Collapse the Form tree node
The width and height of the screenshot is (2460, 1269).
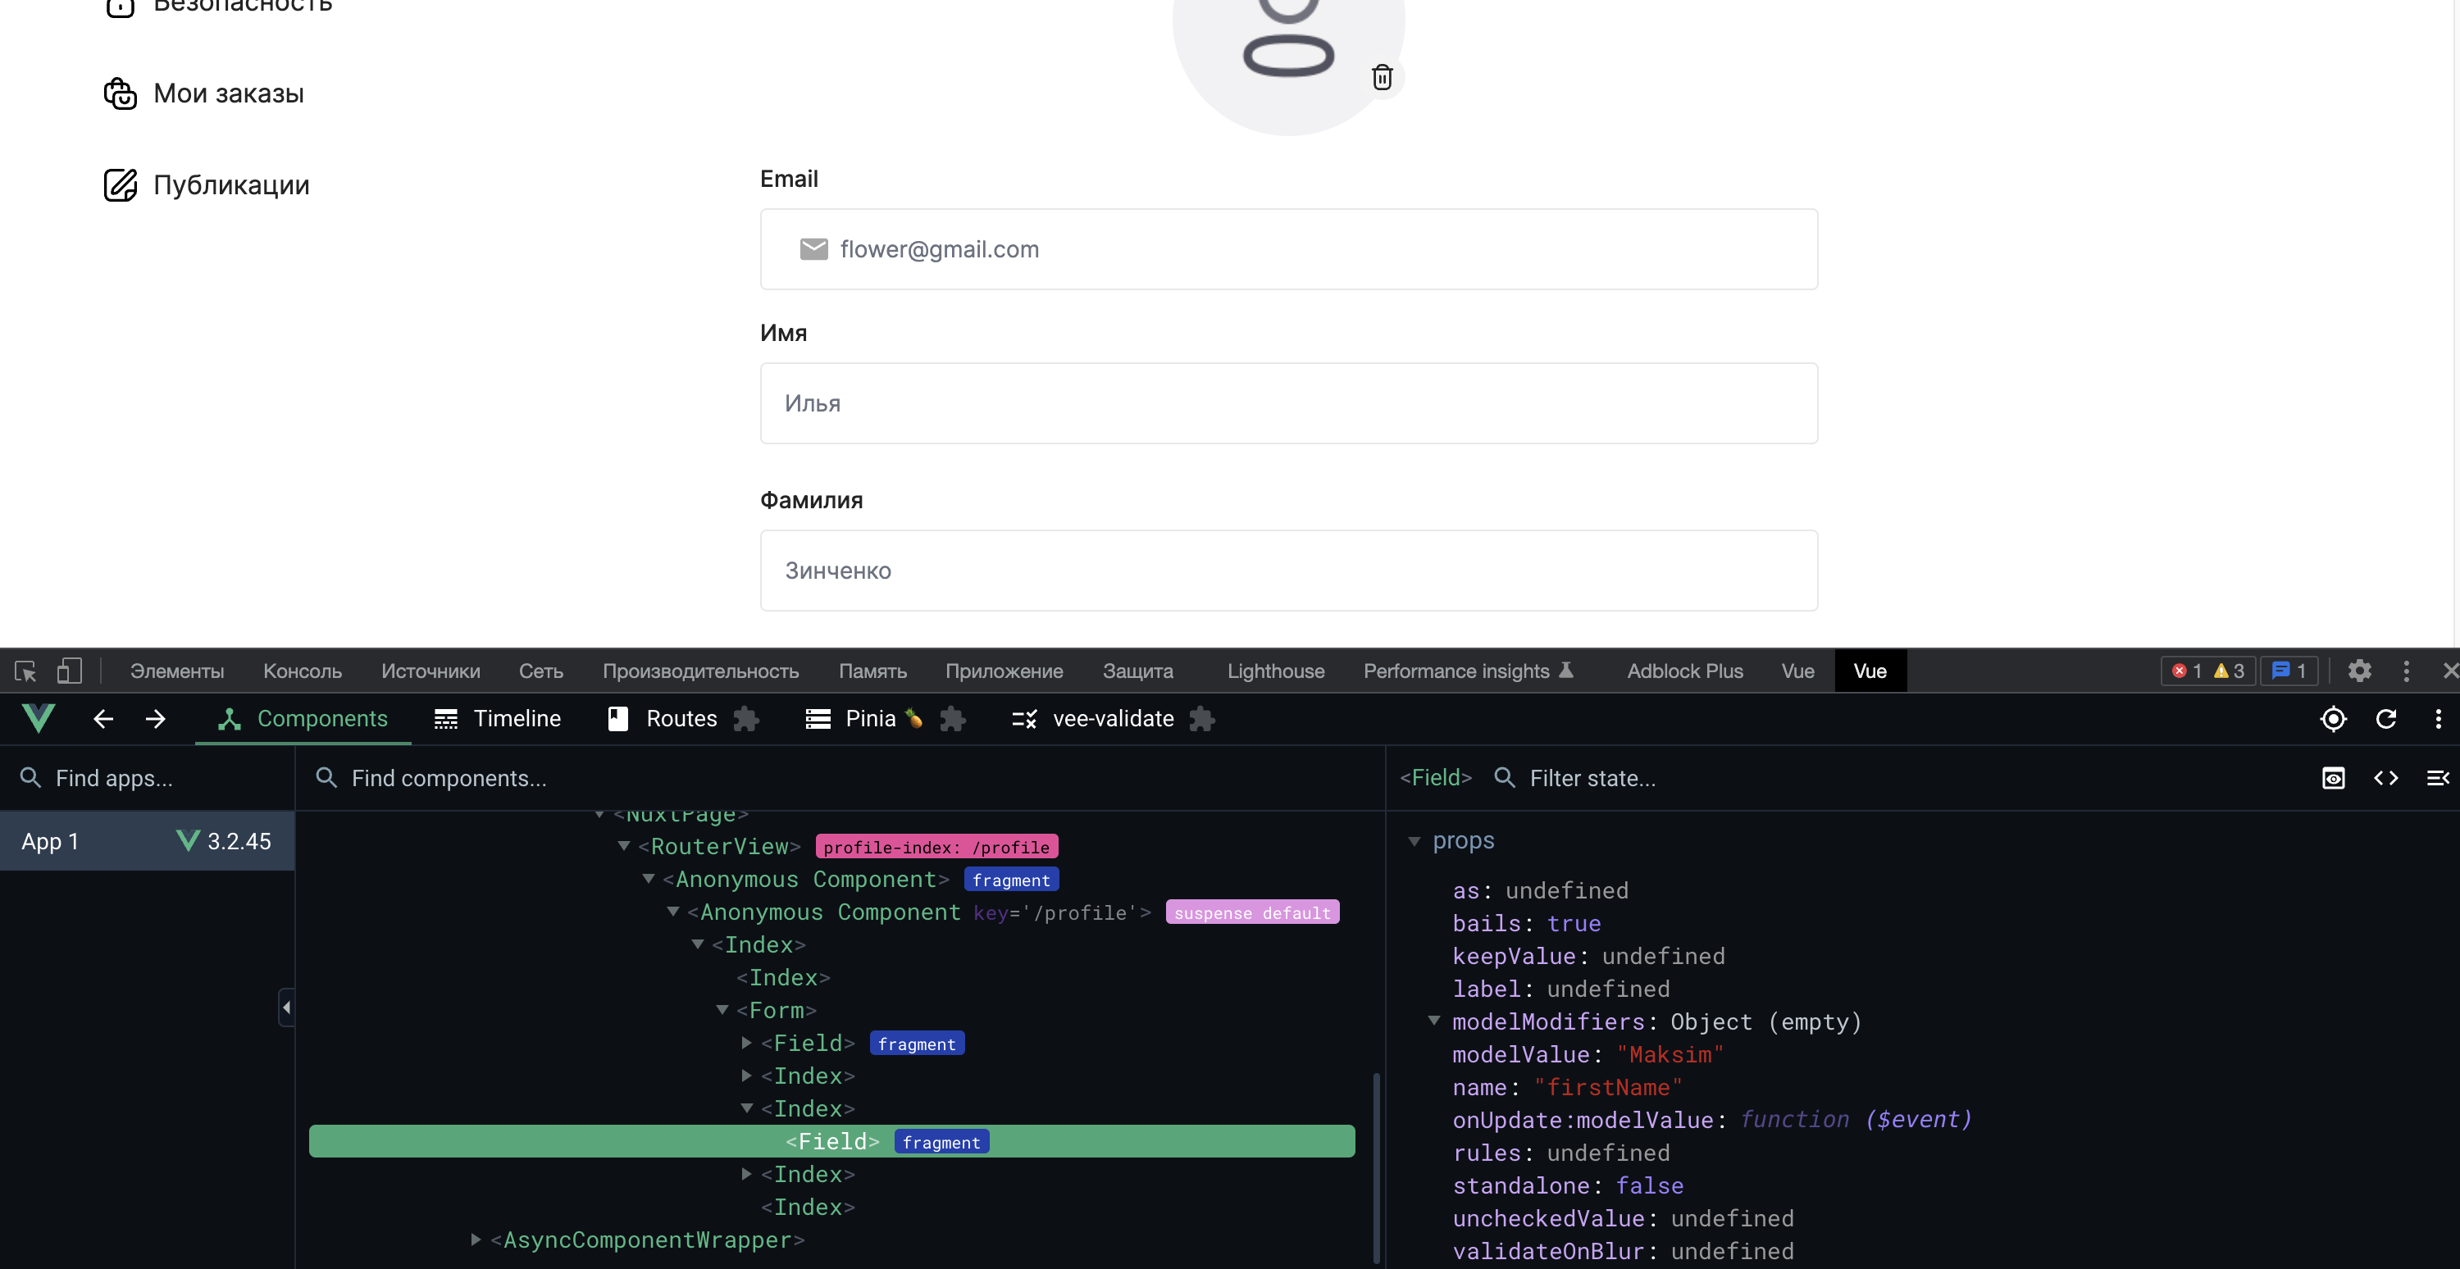click(x=723, y=1010)
